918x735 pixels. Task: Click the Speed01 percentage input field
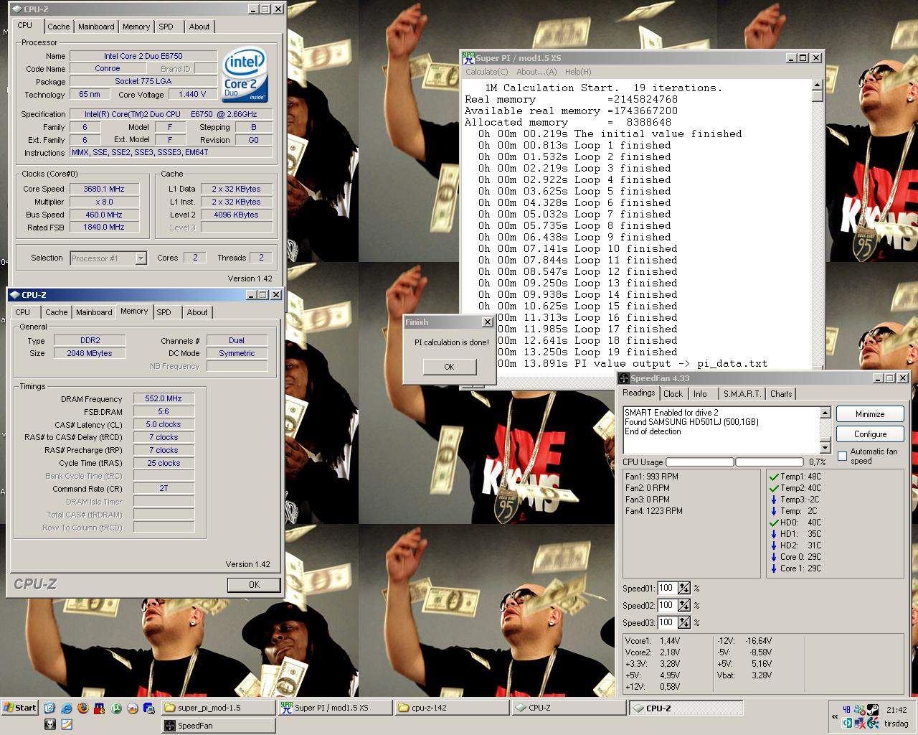point(667,589)
